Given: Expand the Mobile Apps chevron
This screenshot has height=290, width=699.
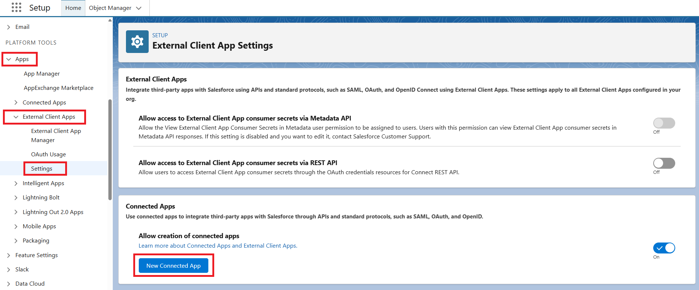Looking at the screenshot, I should (16, 226).
